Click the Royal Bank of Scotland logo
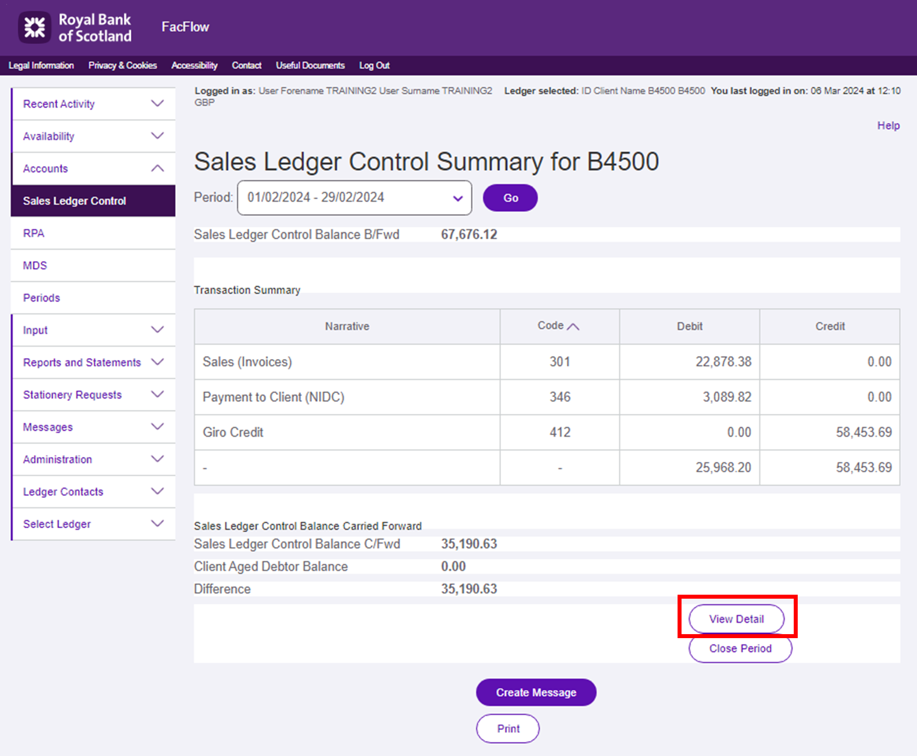The width and height of the screenshot is (917, 756). [75, 27]
